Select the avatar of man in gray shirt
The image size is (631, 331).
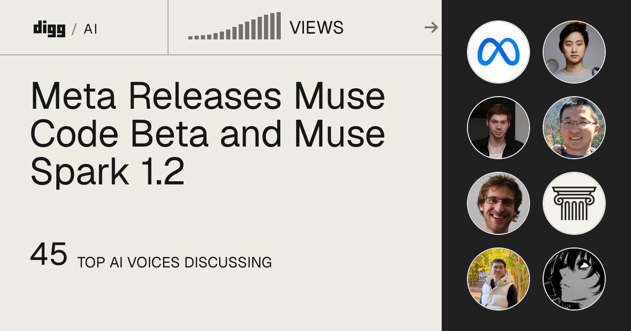pos(574,52)
